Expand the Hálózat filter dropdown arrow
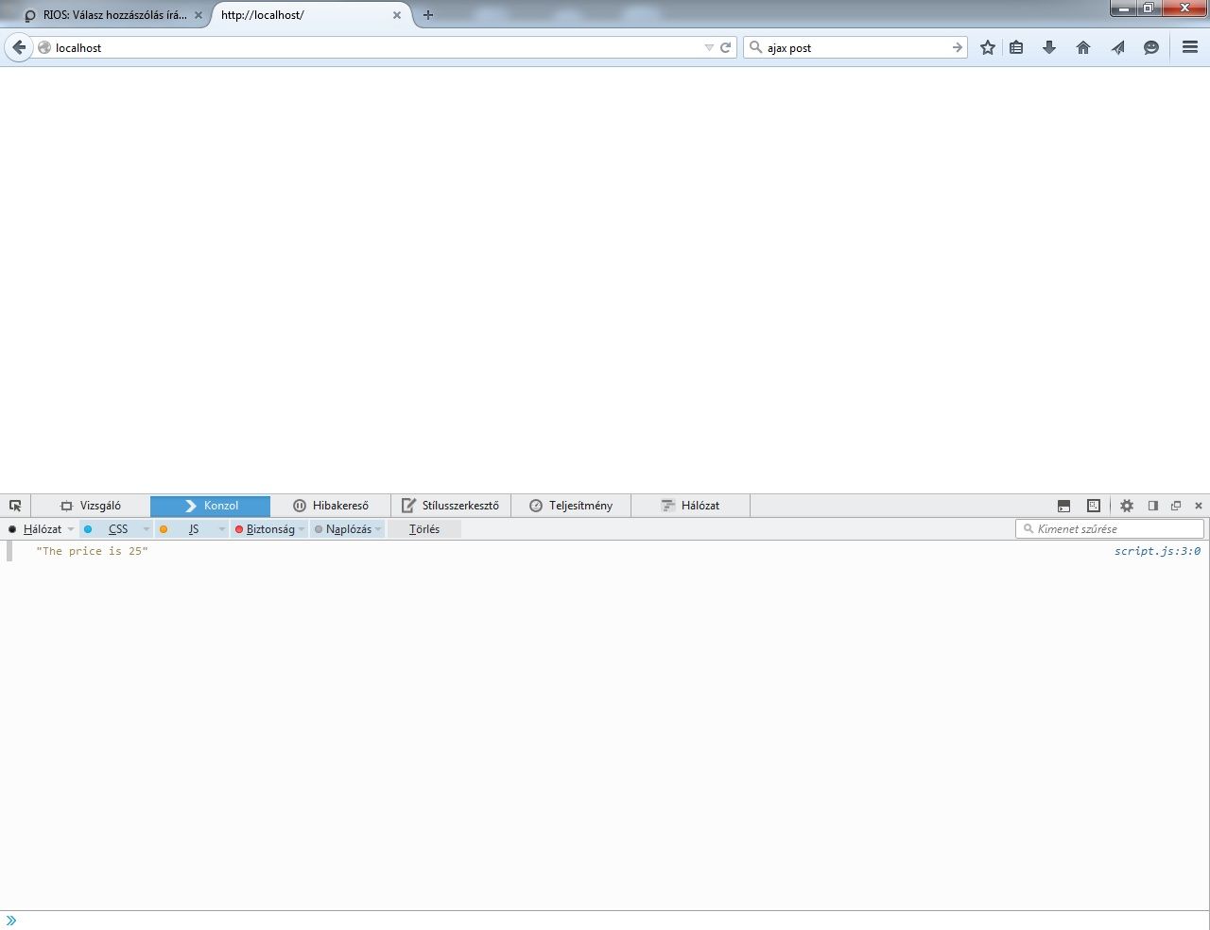This screenshot has width=1210, height=930. click(x=71, y=529)
